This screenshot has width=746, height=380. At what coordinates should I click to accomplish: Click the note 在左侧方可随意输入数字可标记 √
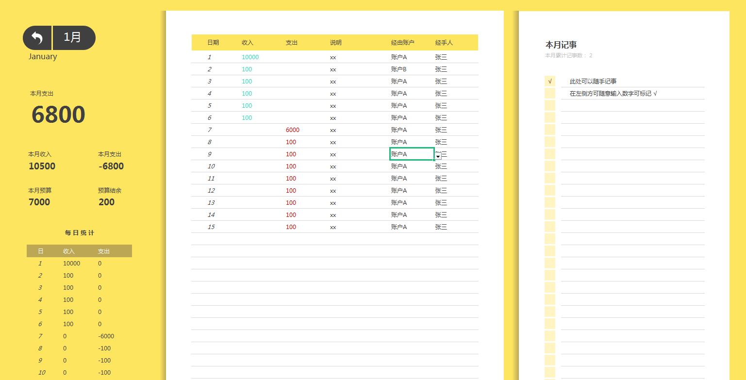(x=613, y=93)
